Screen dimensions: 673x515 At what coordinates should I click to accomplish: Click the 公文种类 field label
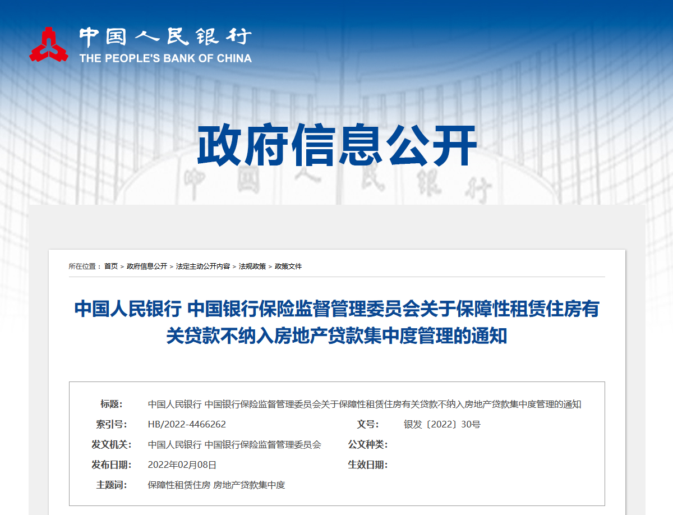(367, 444)
